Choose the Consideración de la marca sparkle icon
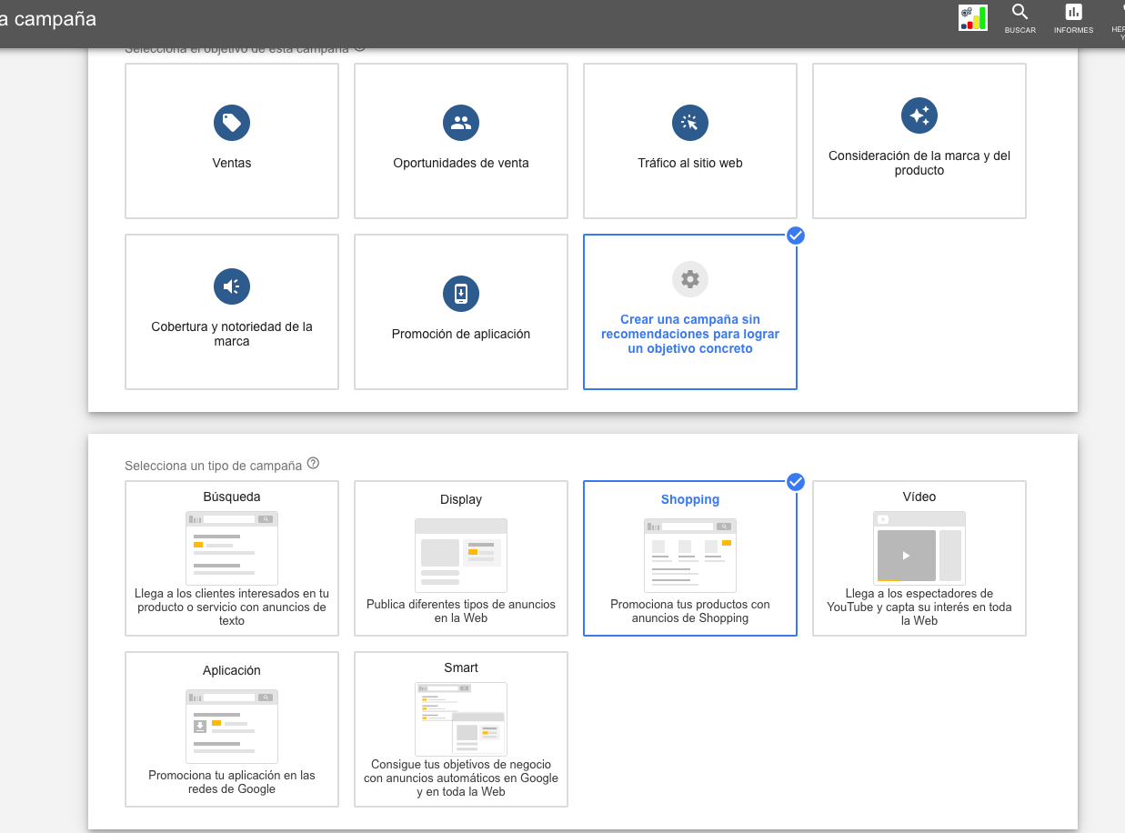The height and width of the screenshot is (833, 1125). point(919,115)
